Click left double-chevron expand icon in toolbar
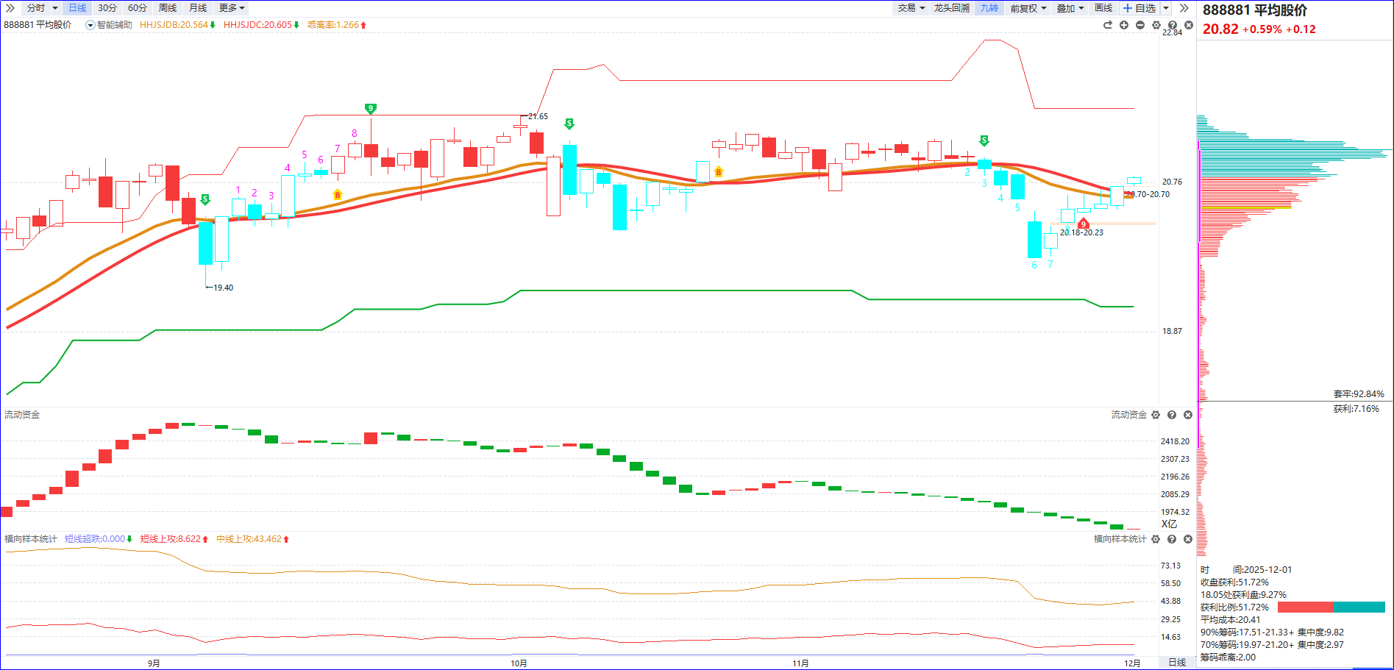1394x670 pixels. pyautogui.click(x=10, y=8)
